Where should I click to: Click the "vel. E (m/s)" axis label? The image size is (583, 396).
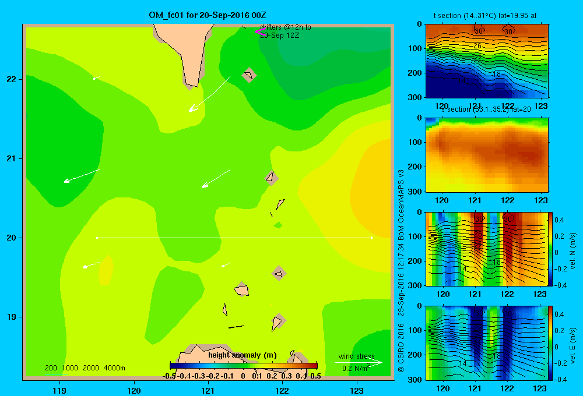pyautogui.click(x=573, y=345)
